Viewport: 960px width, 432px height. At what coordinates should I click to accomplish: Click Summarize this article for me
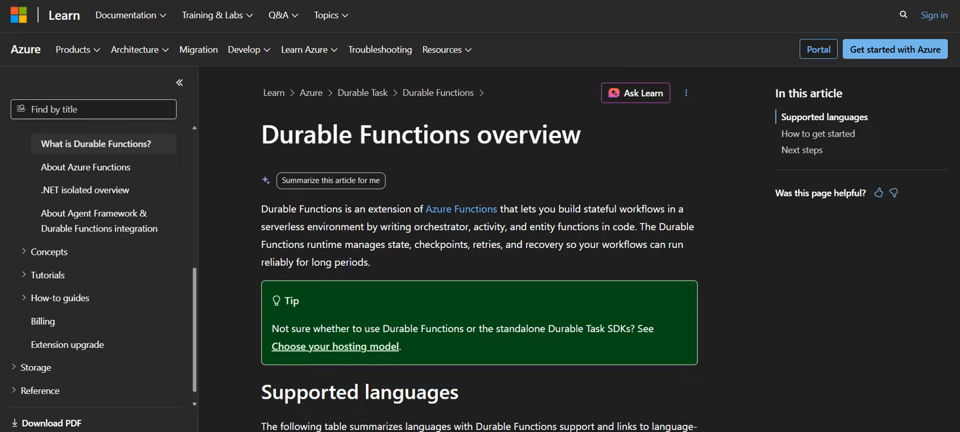coord(331,180)
